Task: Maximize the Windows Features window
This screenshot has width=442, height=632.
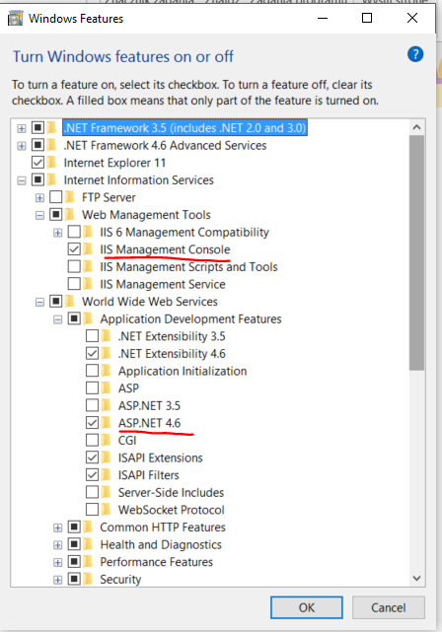Action: pos(367,18)
